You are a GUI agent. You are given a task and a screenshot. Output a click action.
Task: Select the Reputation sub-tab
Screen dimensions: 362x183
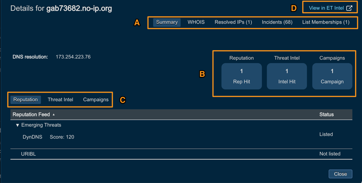25,100
